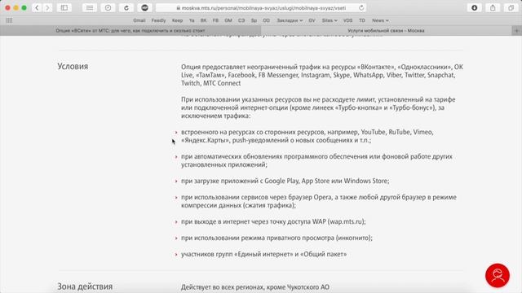Open the OD bookmark
Screen dimensions: 522x293
[267, 20]
